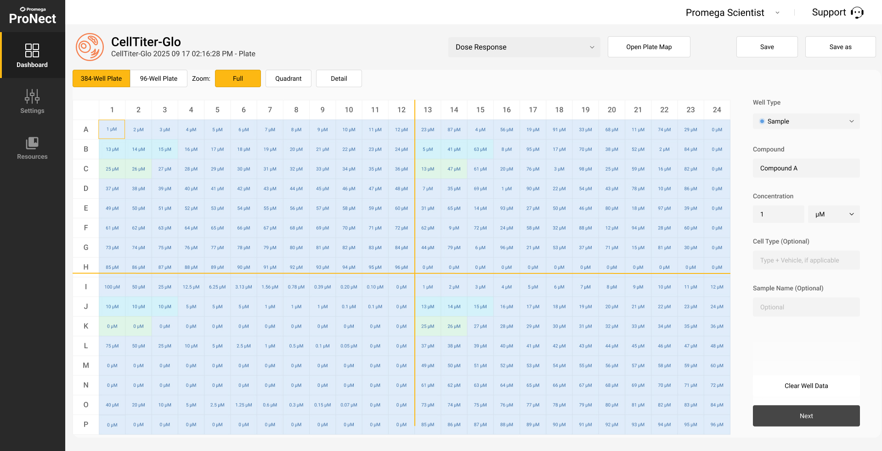This screenshot has height=451, width=882.
Task: Select well O7 with 0.6 µM
Action: [x=270, y=405]
